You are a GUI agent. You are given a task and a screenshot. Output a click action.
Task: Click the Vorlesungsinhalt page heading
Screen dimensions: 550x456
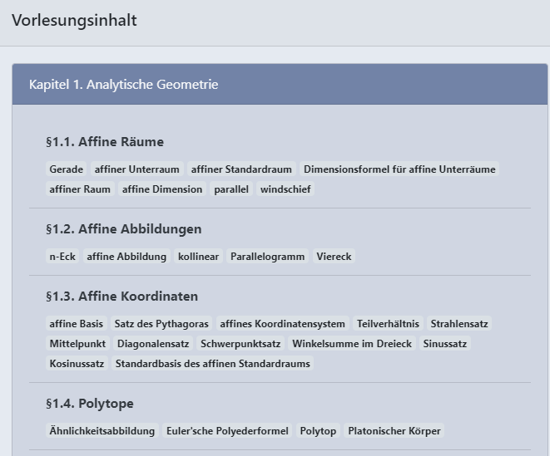(74, 21)
